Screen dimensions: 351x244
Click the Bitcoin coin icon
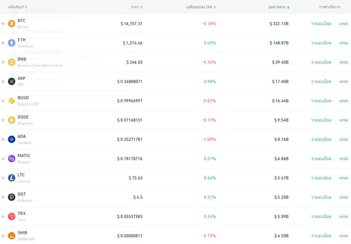[x=12, y=24]
